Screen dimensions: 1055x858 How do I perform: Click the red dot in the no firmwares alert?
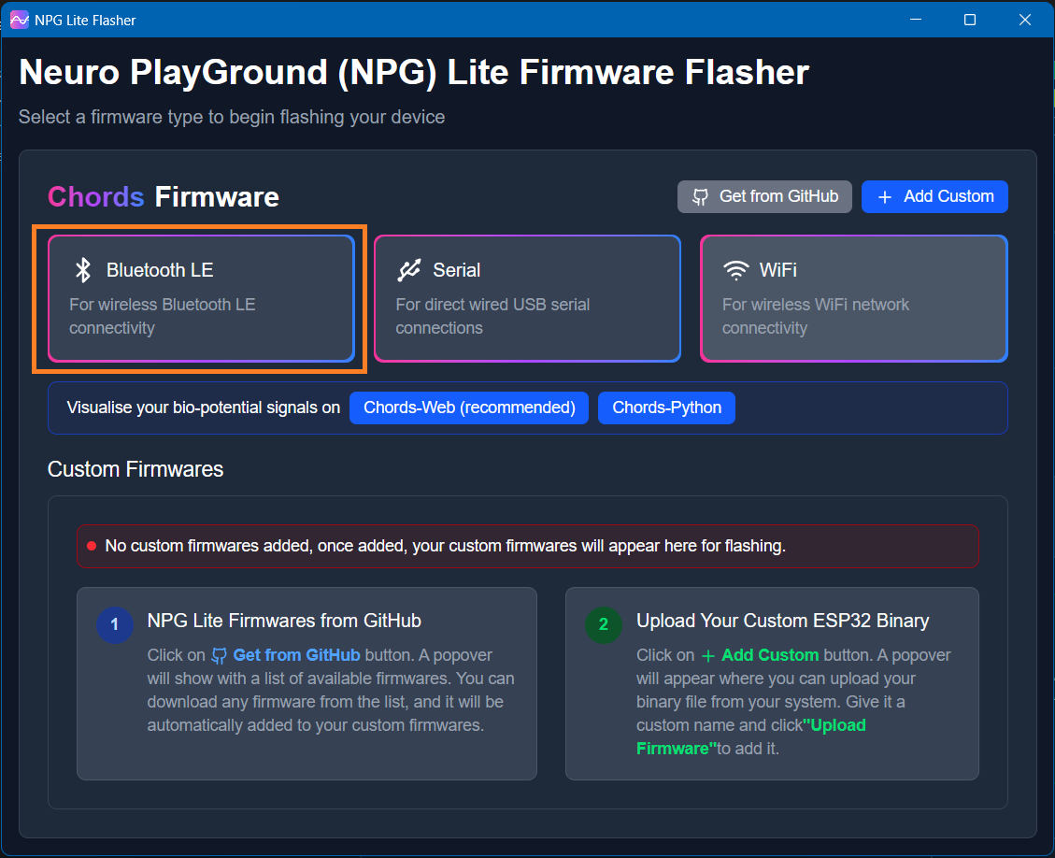[92, 546]
